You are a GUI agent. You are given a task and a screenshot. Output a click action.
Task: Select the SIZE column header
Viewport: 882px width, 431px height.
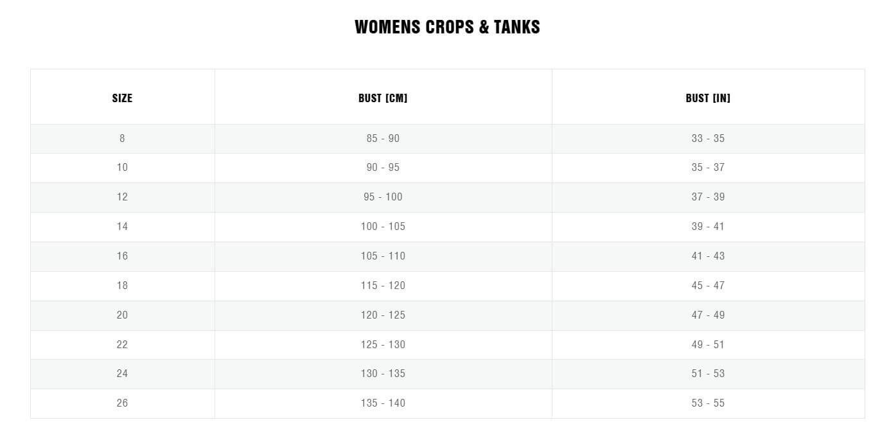(x=122, y=98)
